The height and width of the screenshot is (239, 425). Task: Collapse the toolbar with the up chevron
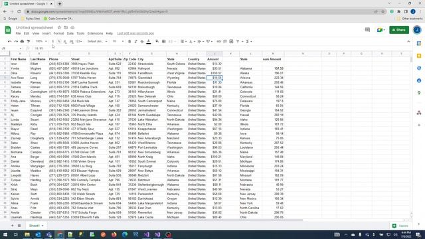click(408, 41)
